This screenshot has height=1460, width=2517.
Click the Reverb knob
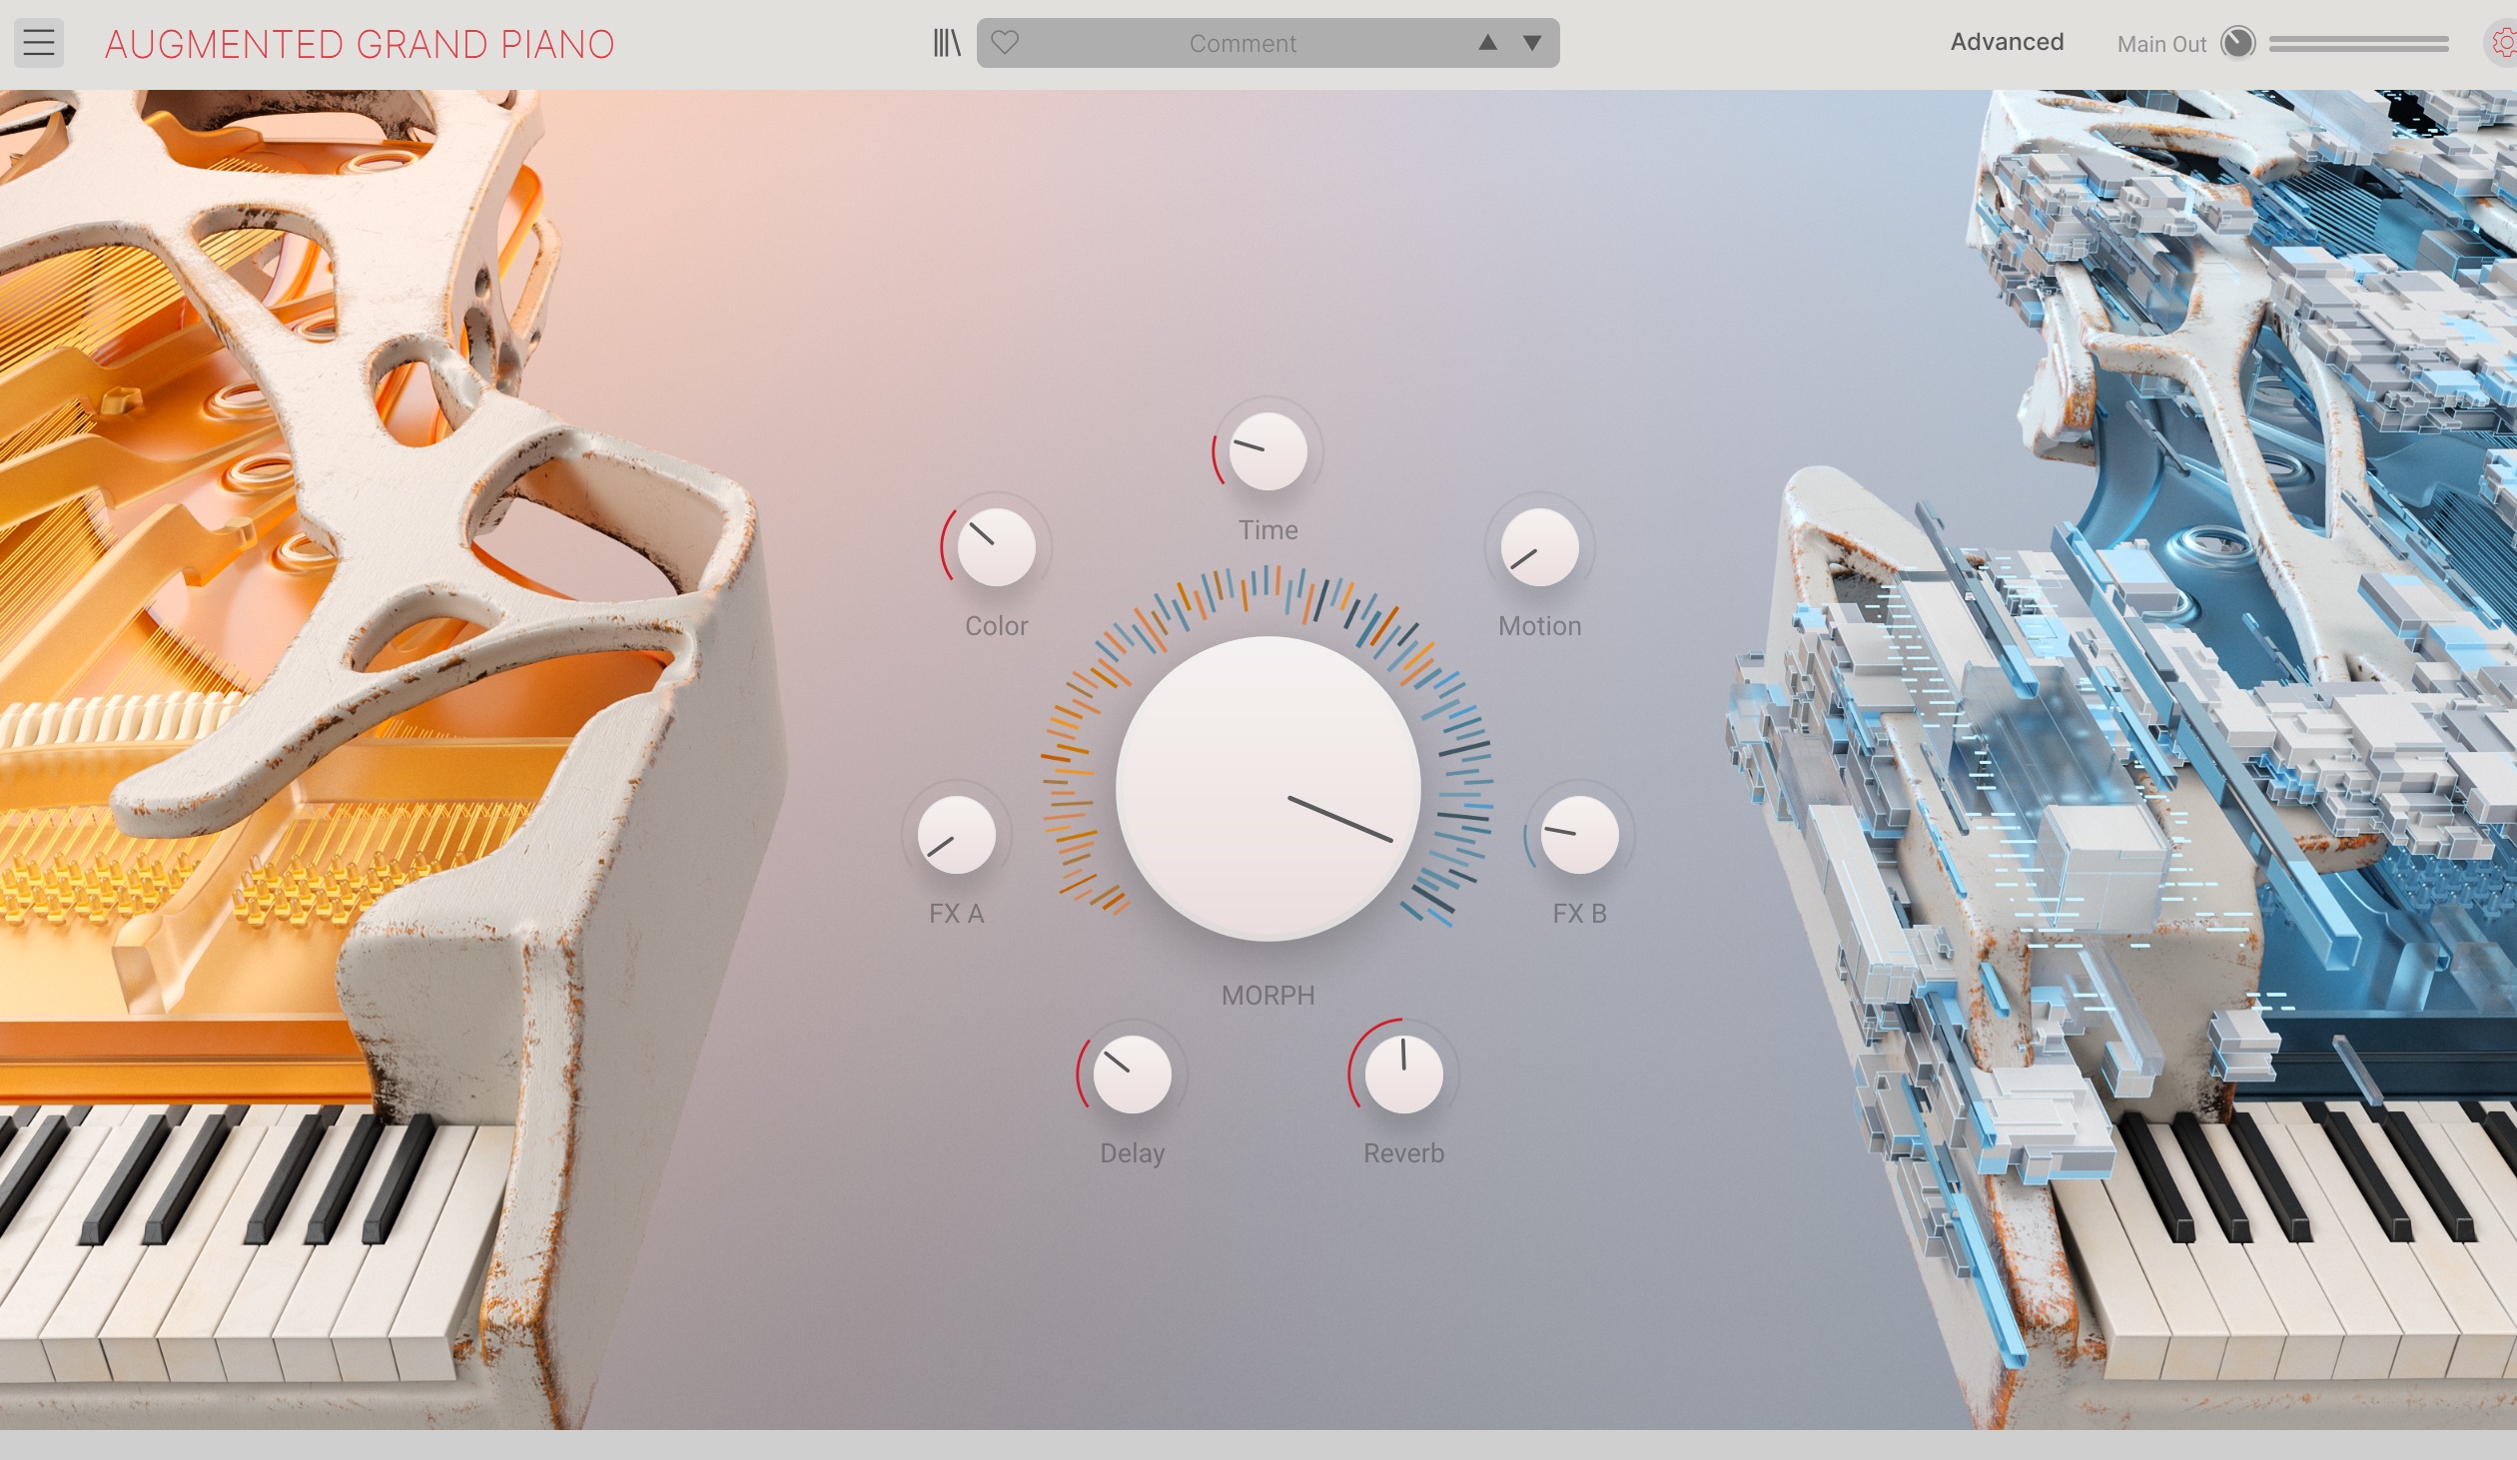[x=1403, y=1075]
